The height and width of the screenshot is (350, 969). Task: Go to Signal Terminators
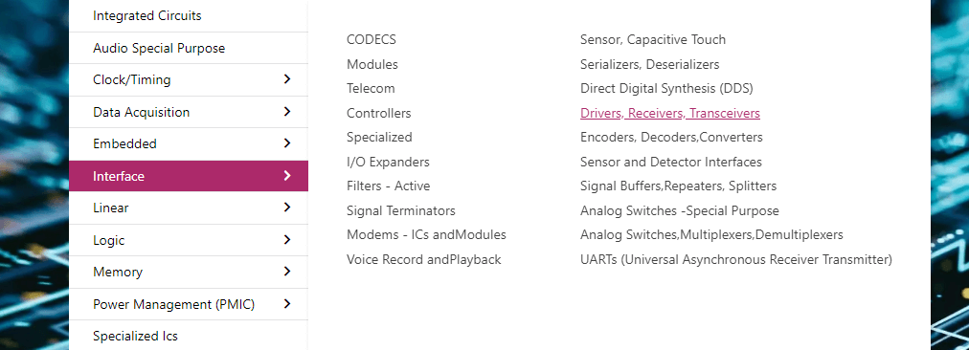coord(401,211)
